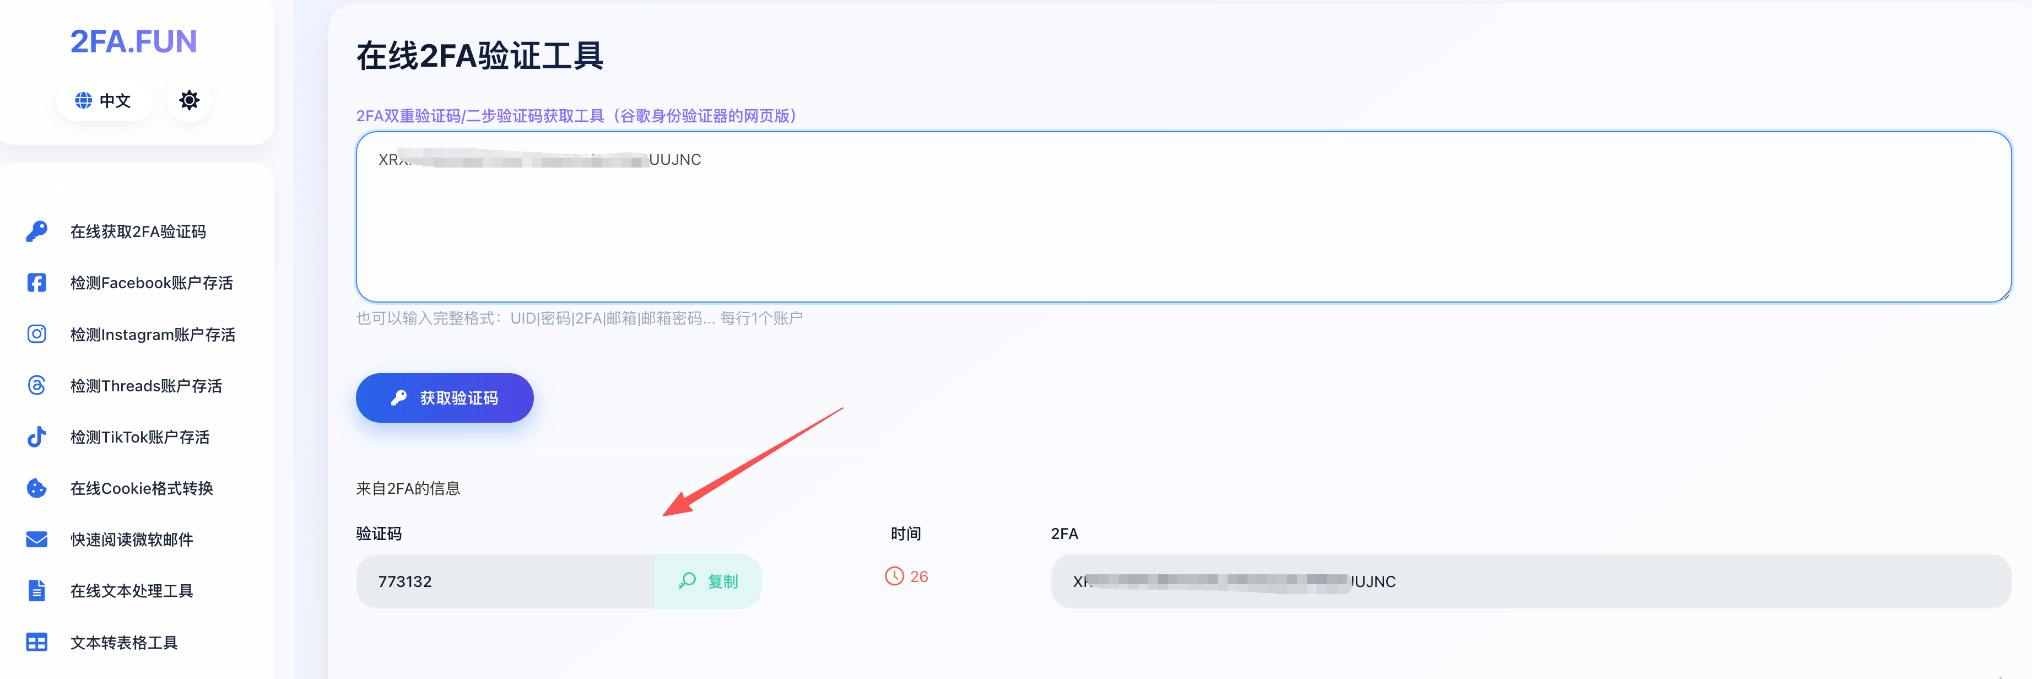2032x679 pixels.
Task: Copy the code with 复制 button
Action: click(707, 581)
